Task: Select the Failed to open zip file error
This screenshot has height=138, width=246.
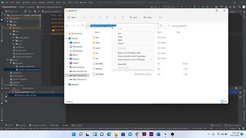Action: [27, 95]
